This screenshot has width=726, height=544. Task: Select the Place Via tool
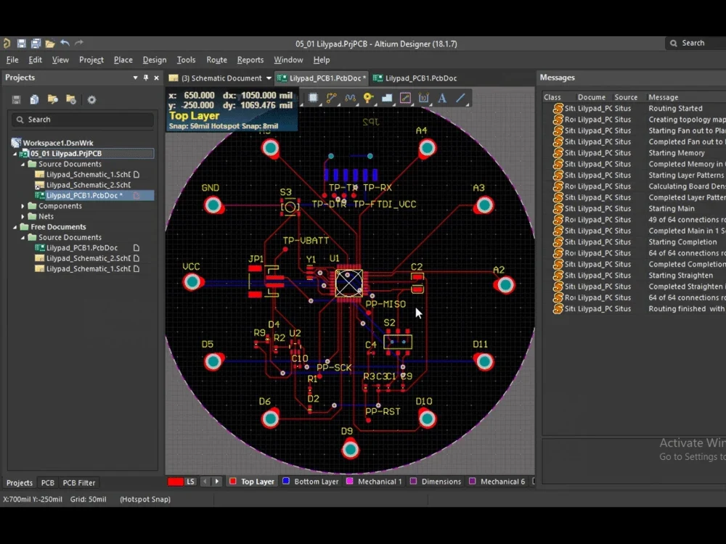tap(368, 96)
